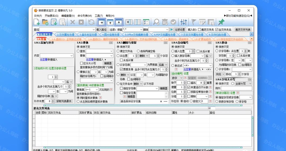
Task: Click the flag toolbar icon
Action: point(194,22)
